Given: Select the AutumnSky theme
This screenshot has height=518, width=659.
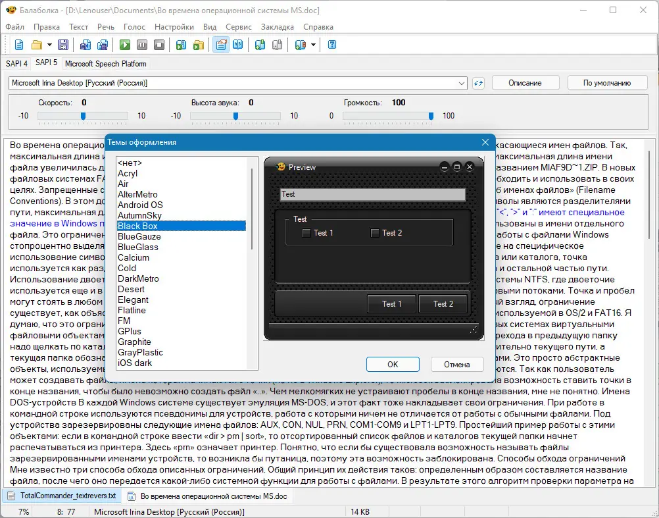Looking at the screenshot, I should (x=181, y=215).
